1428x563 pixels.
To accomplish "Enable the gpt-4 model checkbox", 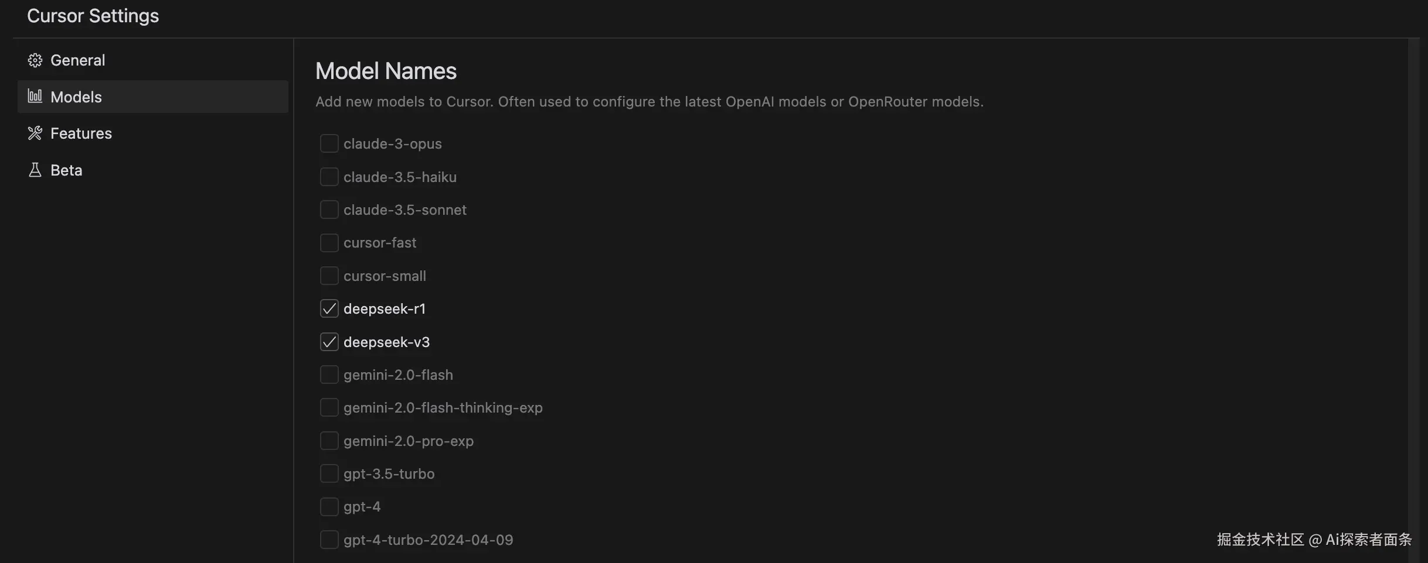I will pos(329,507).
